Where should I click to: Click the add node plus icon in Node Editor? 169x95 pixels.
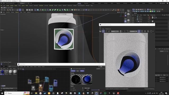click(x=18, y=69)
